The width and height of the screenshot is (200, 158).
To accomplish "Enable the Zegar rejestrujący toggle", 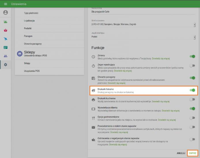I will (192, 66).
